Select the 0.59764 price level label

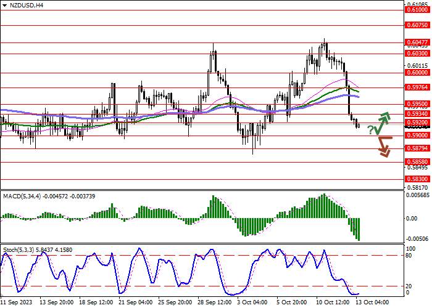[418, 87]
